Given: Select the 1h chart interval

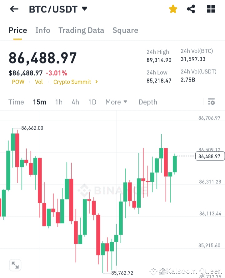Looking at the screenshot, I should [x=59, y=102].
